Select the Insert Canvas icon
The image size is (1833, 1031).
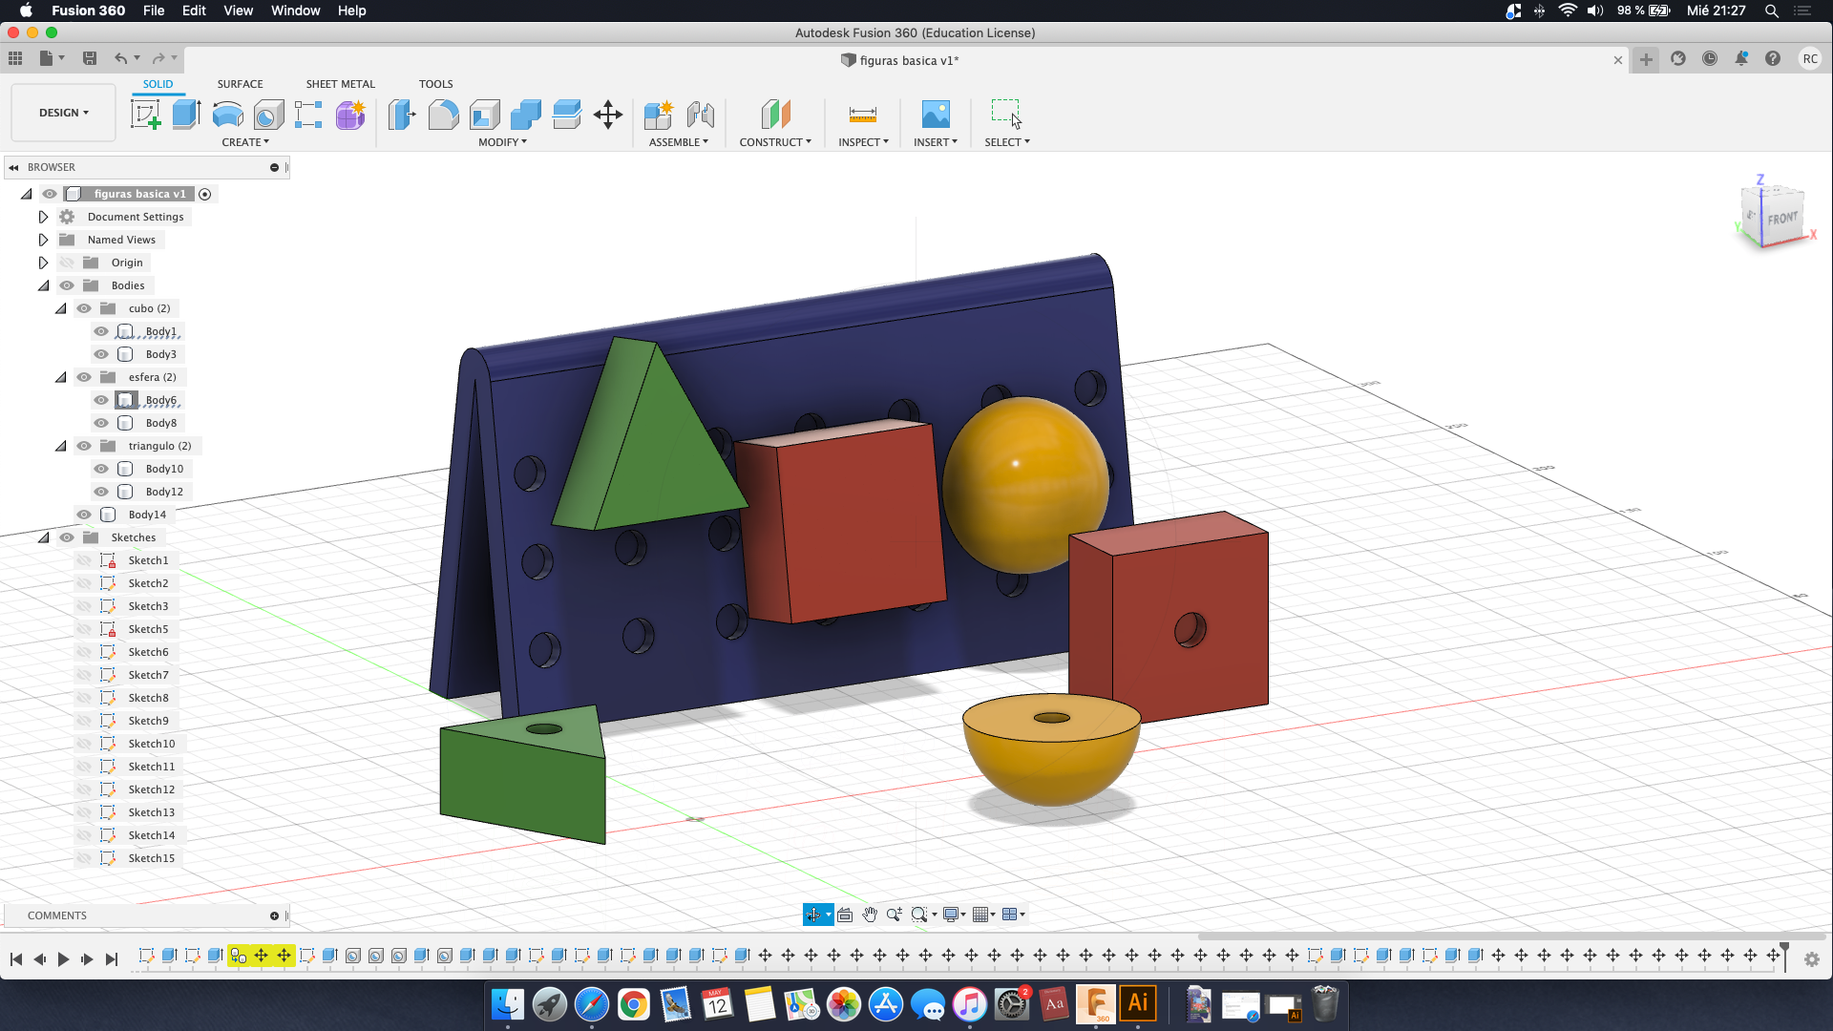[935, 113]
